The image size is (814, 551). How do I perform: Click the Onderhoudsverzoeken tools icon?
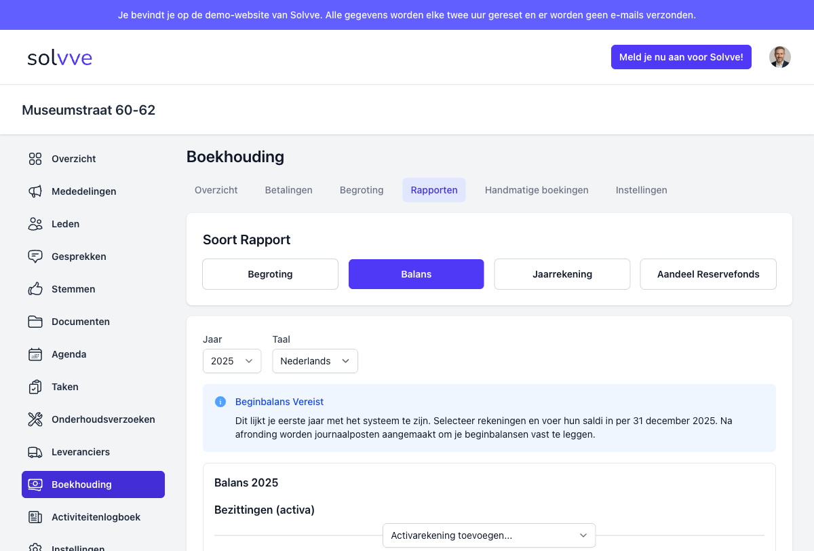pyautogui.click(x=35, y=419)
